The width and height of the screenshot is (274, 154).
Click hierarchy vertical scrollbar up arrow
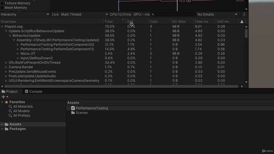click(246, 27)
